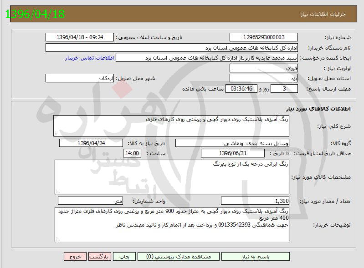The width and height of the screenshot is (364, 268).
Task: Click the شرح کلی نیاز text area
Action: (x=171, y=126)
